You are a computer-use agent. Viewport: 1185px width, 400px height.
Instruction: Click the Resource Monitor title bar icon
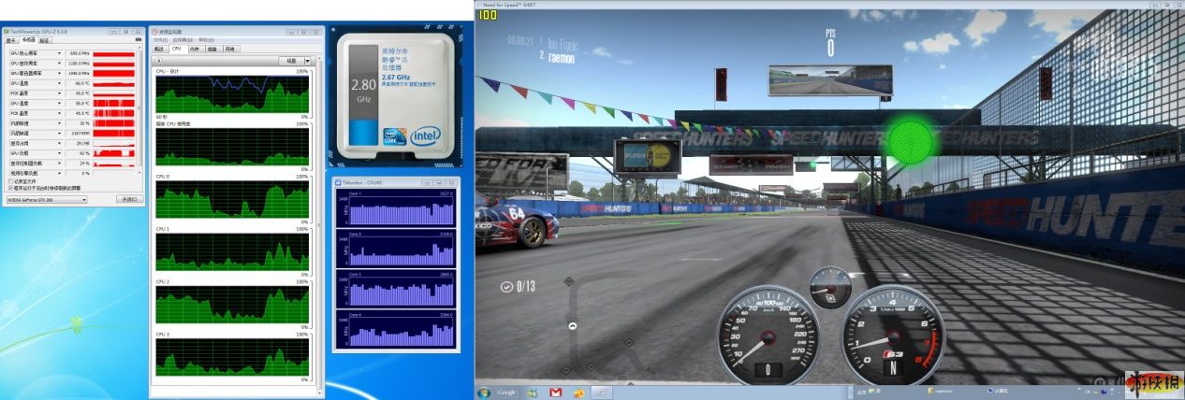pos(154,32)
